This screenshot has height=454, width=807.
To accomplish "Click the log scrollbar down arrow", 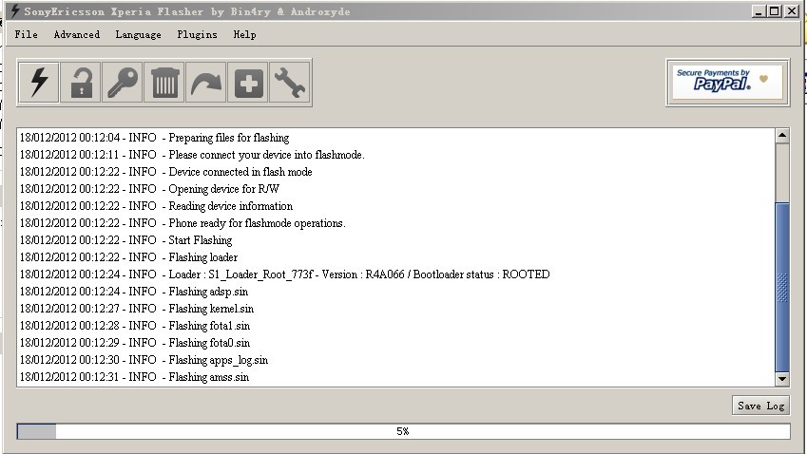I will (x=782, y=379).
